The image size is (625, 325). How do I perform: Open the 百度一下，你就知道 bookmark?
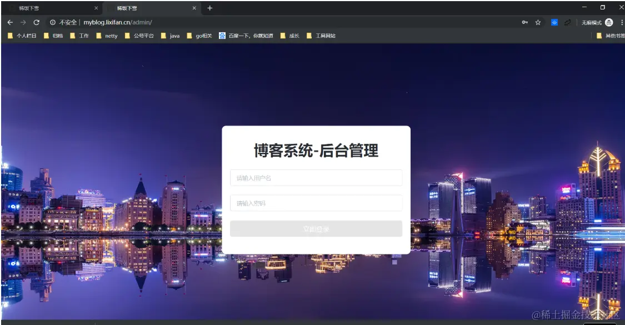[x=246, y=36]
